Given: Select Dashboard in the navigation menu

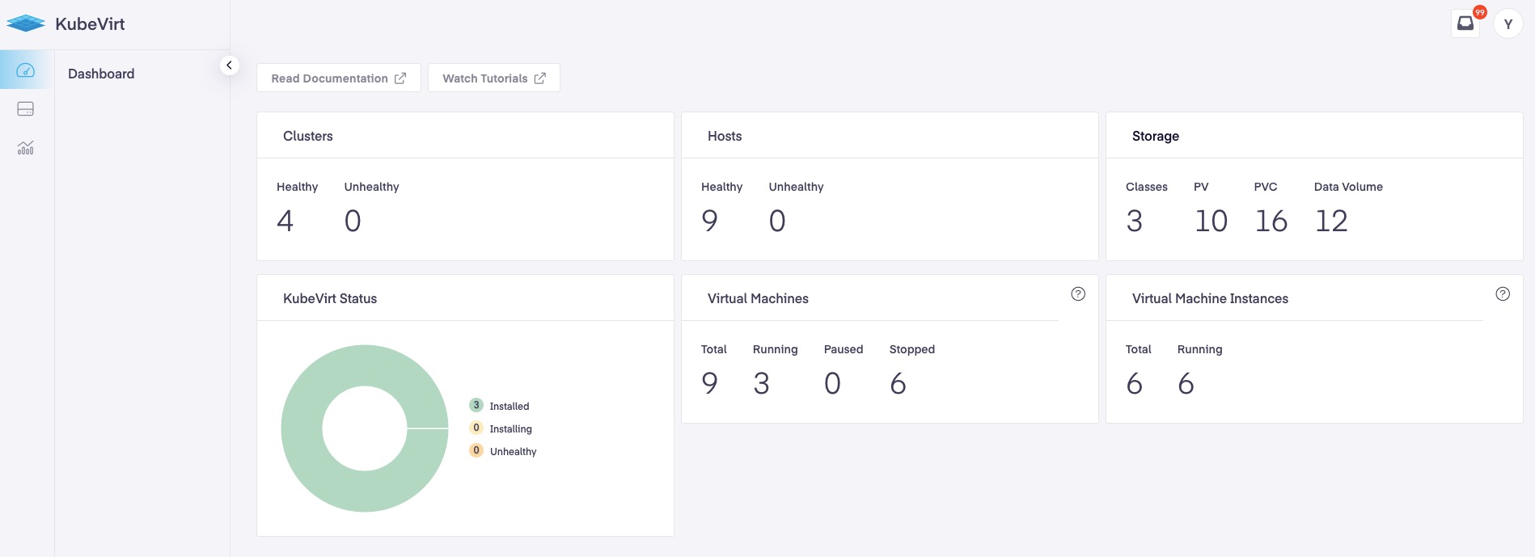Looking at the screenshot, I should (101, 74).
